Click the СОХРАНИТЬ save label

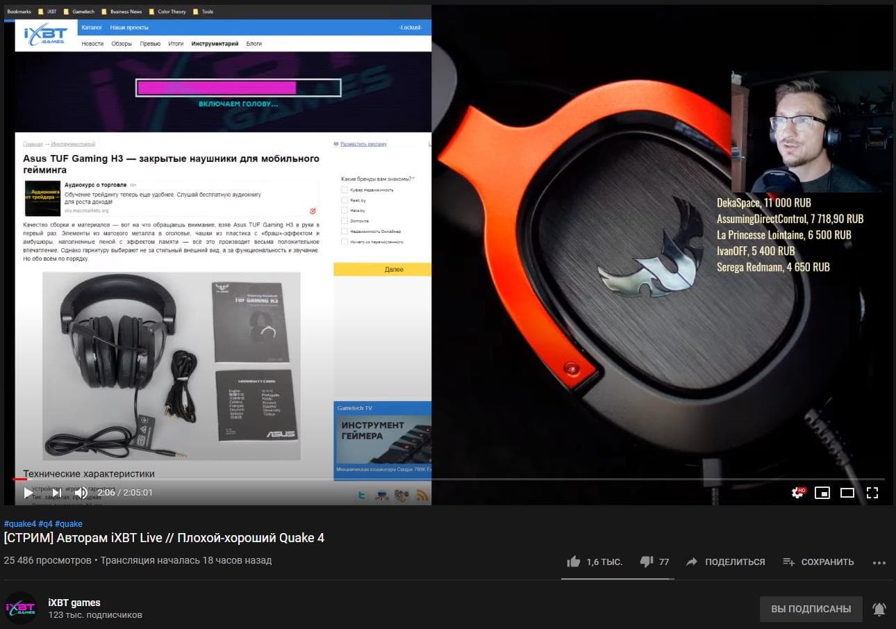pos(827,562)
